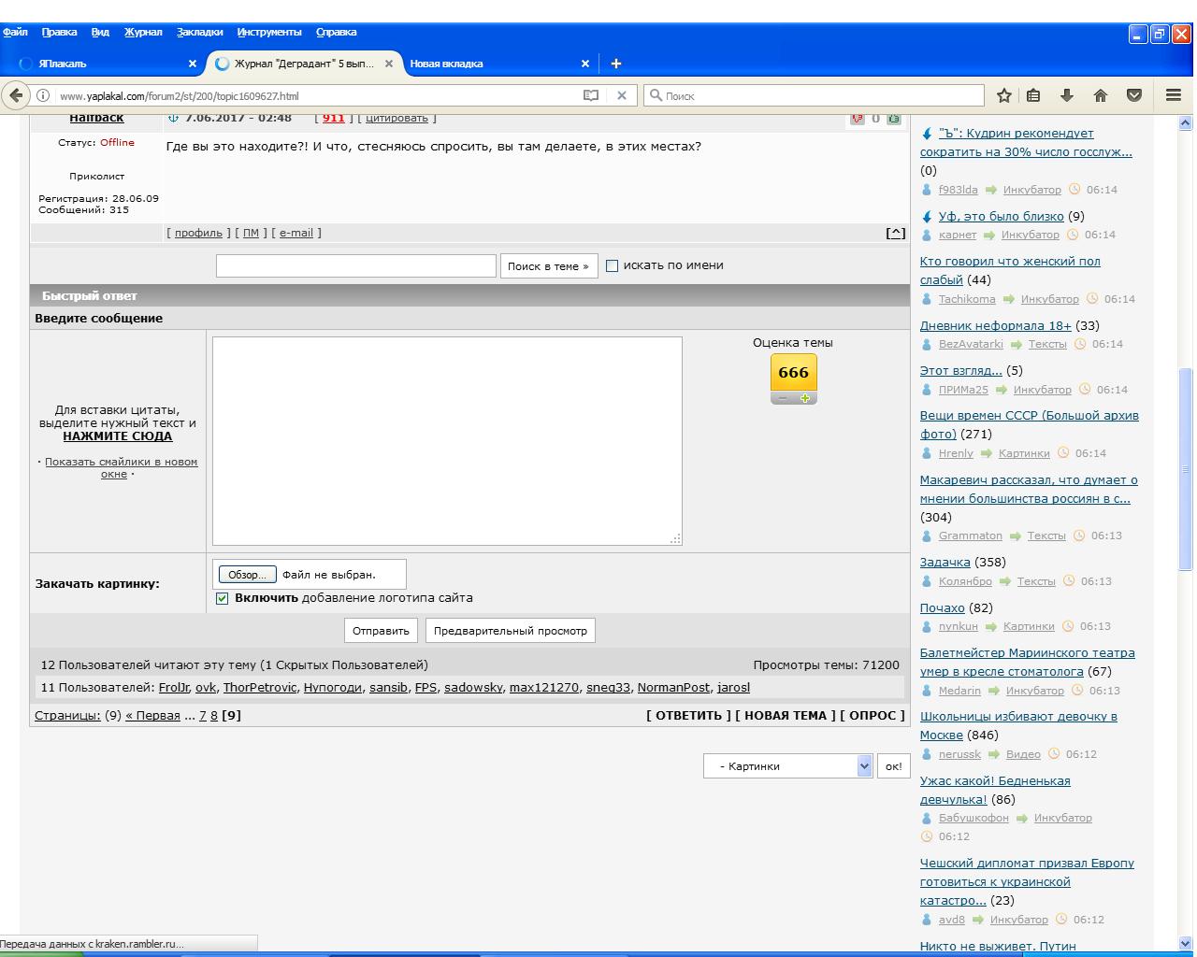Click the НОВАЯ ТЕМА link
Screen dimensions: 1197x957
786,716
